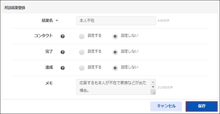Select 設定しない for コンタクト
The height and width of the screenshot is (114, 220).
(115, 36)
